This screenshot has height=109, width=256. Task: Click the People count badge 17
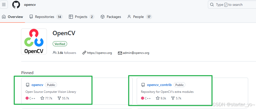tap(149, 17)
